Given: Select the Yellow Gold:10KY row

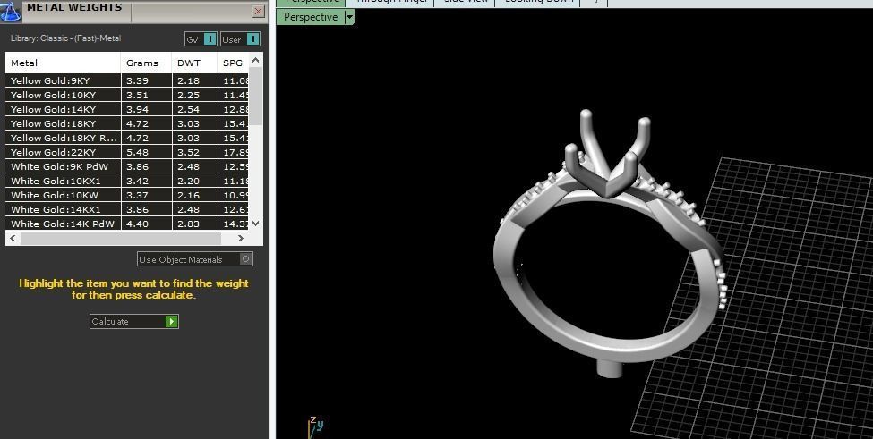Looking at the screenshot, I should coord(127,95).
